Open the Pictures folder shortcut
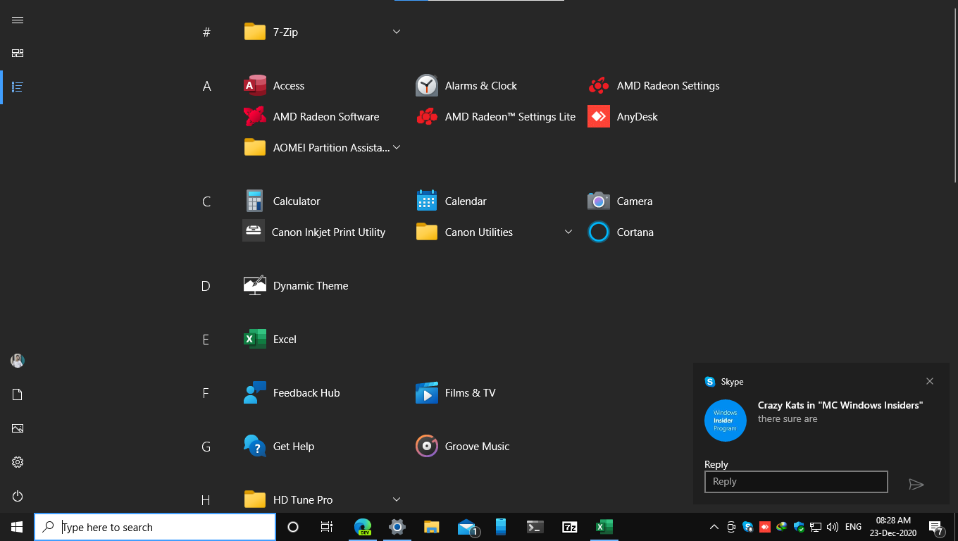The width and height of the screenshot is (958, 541). [18, 428]
